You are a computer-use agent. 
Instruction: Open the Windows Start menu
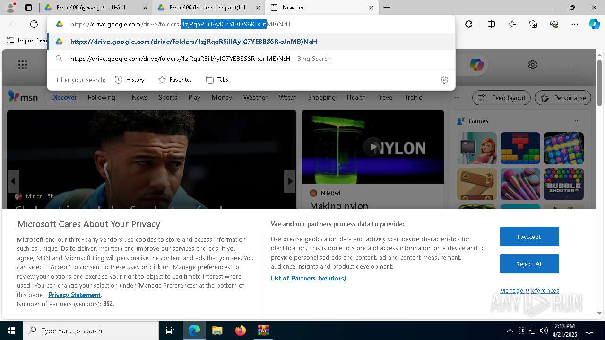click(11, 331)
